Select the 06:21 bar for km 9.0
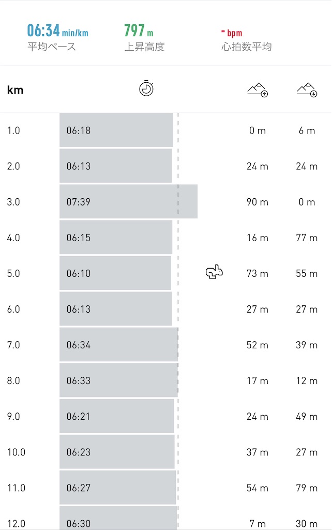The image size is (332, 530). (117, 416)
